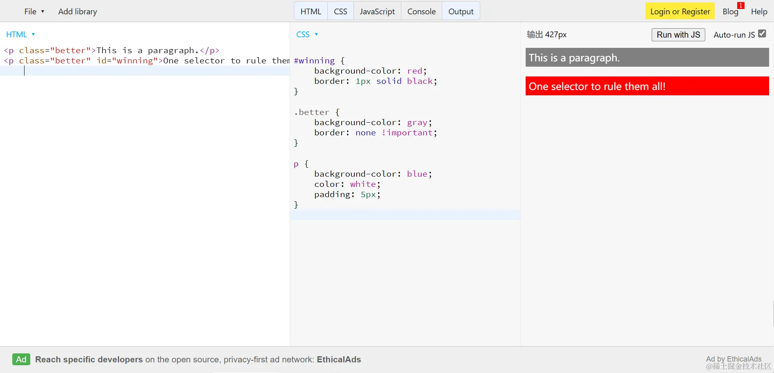Click the 'p {' selector line in CSS
The image size is (774, 373).
point(301,164)
